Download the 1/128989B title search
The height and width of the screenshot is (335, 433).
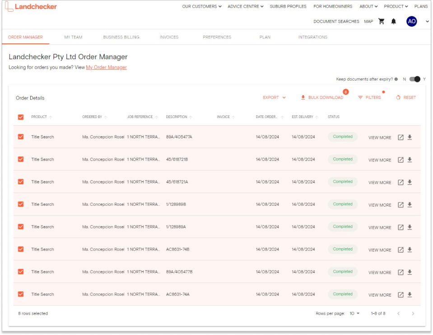tap(410, 205)
